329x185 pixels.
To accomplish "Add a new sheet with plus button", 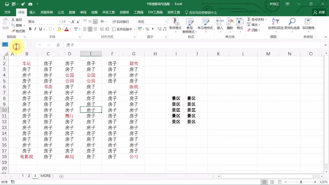I will 61,176.
